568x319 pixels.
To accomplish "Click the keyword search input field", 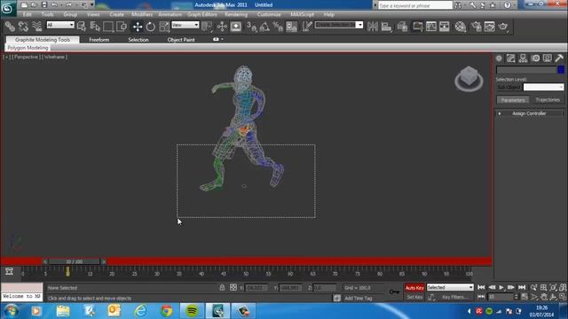I will (x=415, y=5).
